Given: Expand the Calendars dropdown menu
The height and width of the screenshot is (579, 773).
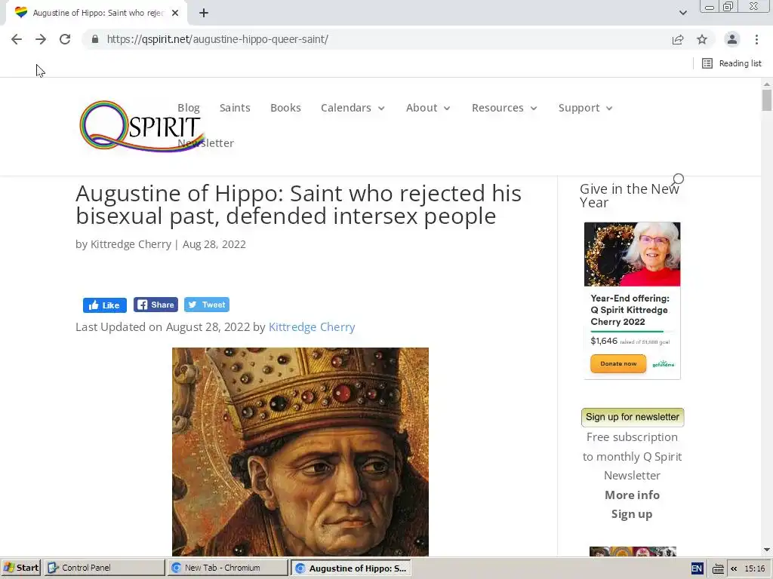Looking at the screenshot, I should point(353,108).
